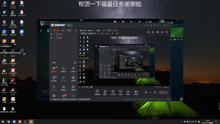Click the scrolling notice text at window bottom
220x124 pixels.
(71, 99)
